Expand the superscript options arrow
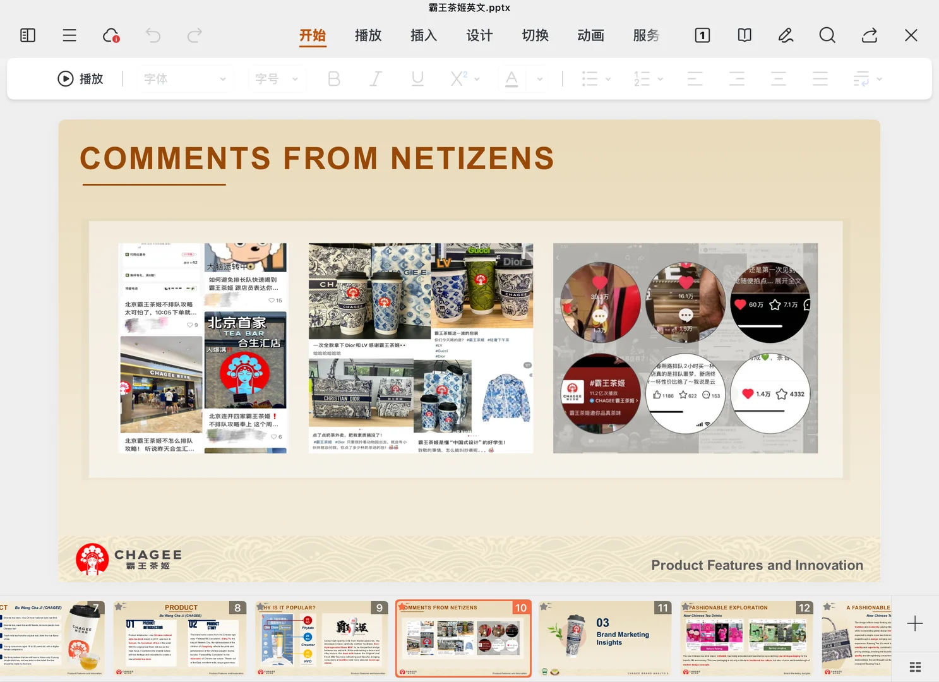 [477, 80]
